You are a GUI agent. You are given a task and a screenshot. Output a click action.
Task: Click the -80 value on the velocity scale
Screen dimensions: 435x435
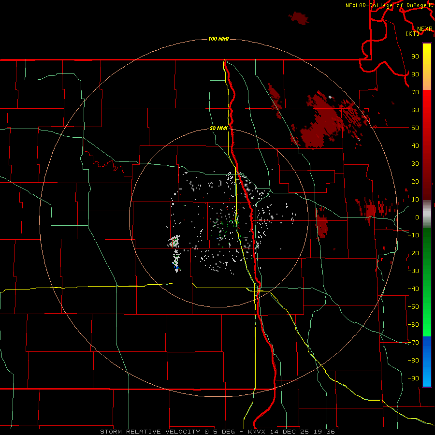[413, 361]
